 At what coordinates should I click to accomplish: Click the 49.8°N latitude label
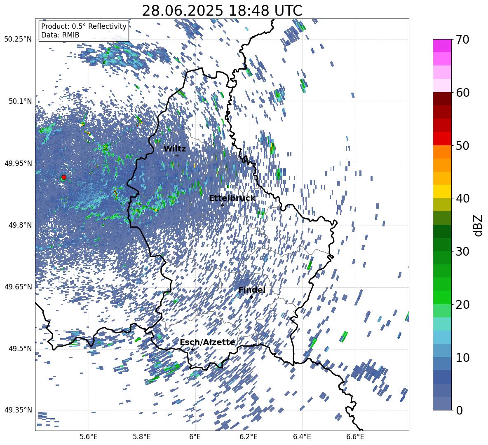tap(20, 225)
